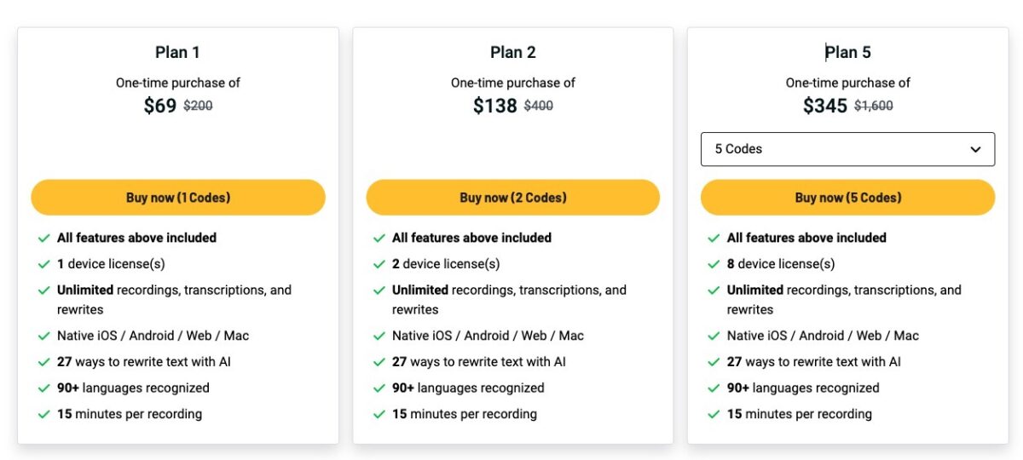
Task: Click Plan 2 checkmark for 90+ languages recognized
Action: (379, 388)
